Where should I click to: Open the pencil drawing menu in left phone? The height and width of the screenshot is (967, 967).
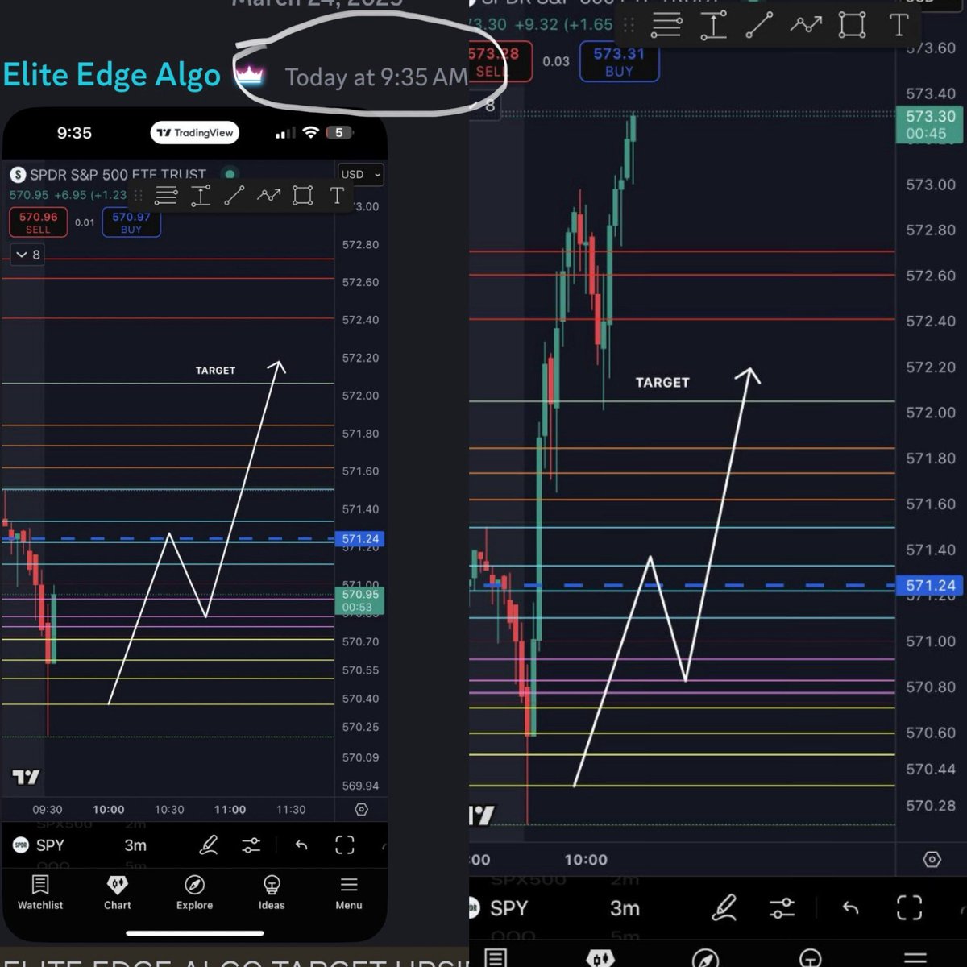click(x=208, y=845)
